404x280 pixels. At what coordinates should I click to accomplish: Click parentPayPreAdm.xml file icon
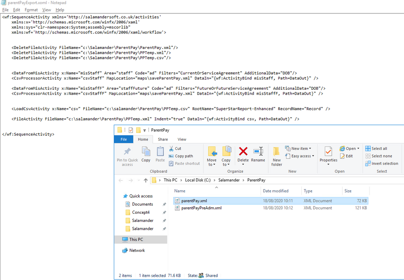(177, 208)
